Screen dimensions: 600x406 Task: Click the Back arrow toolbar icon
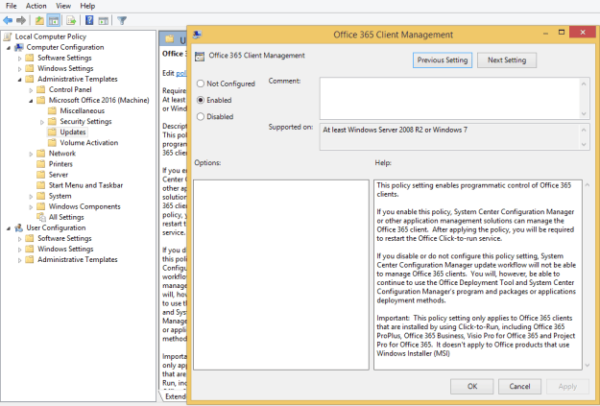(8, 20)
